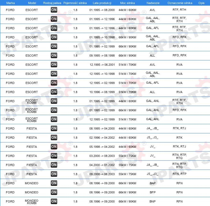Click the MONDEO KOMBI model cell
Screen dimensions: 210x206
point(32,202)
